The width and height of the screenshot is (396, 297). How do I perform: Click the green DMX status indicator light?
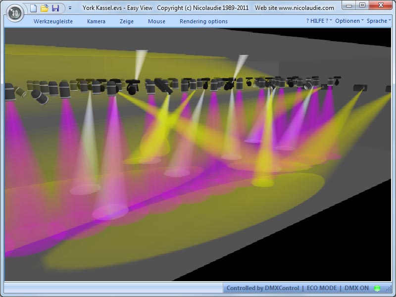(377, 288)
